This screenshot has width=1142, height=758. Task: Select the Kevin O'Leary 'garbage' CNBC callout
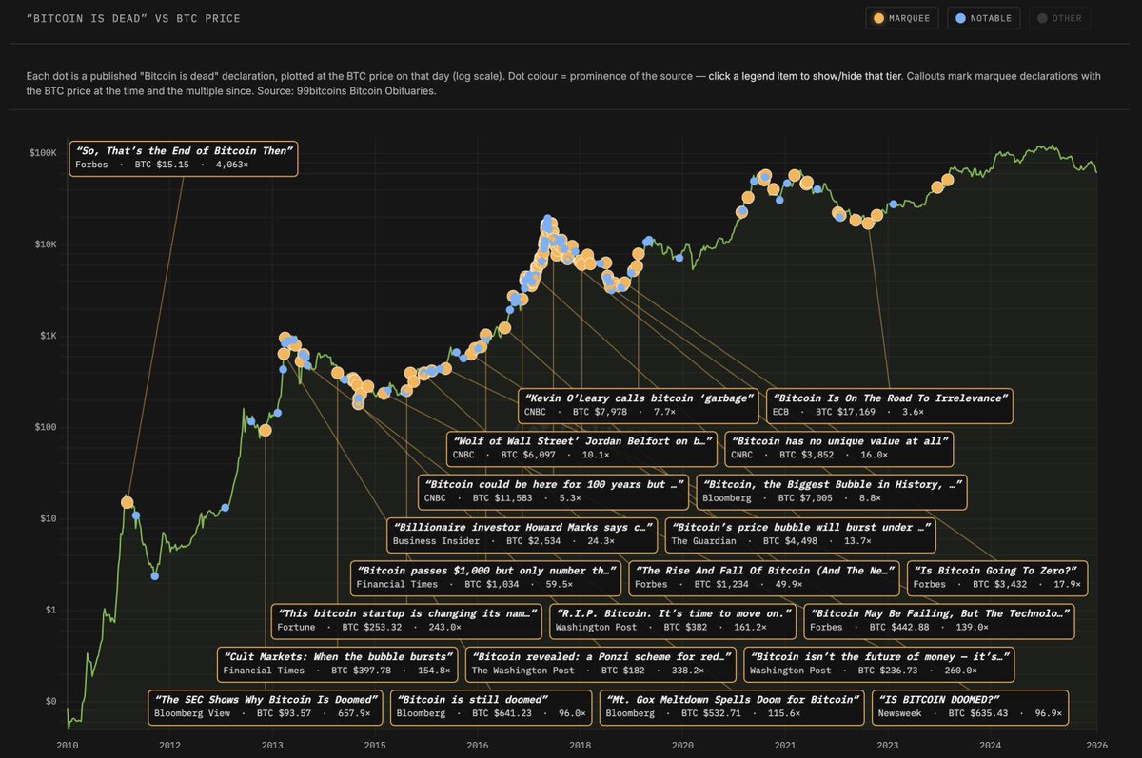pos(639,404)
